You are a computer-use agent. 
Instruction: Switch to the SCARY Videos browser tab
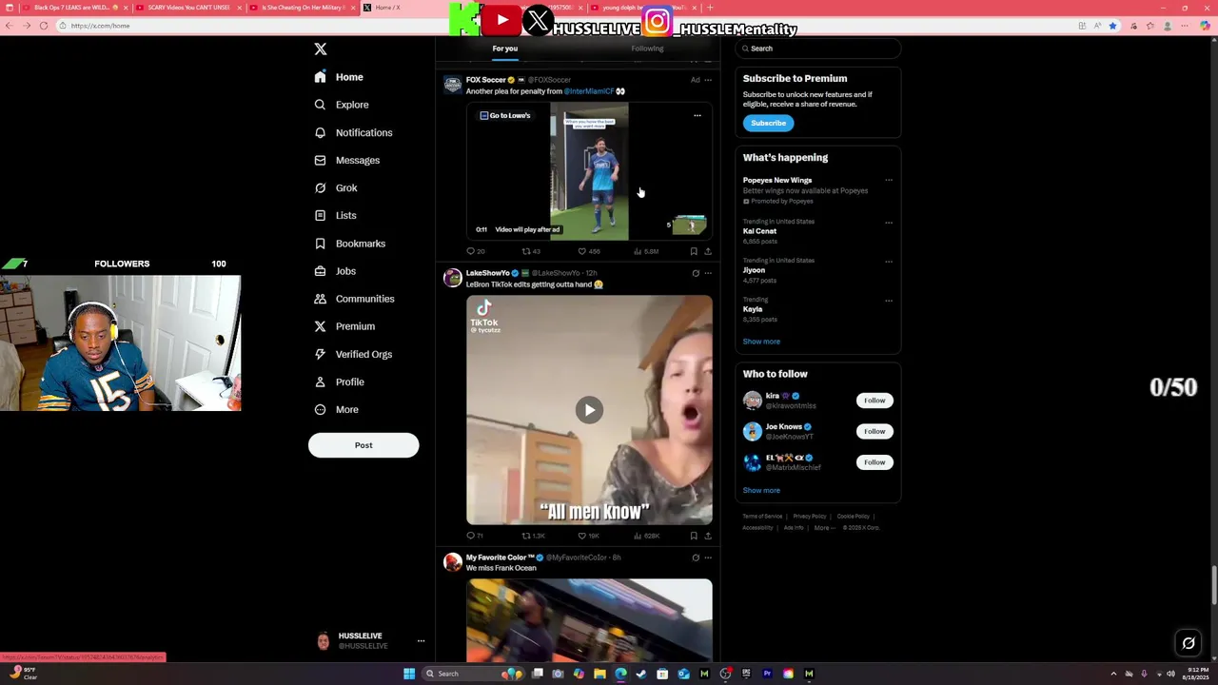[187, 8]
